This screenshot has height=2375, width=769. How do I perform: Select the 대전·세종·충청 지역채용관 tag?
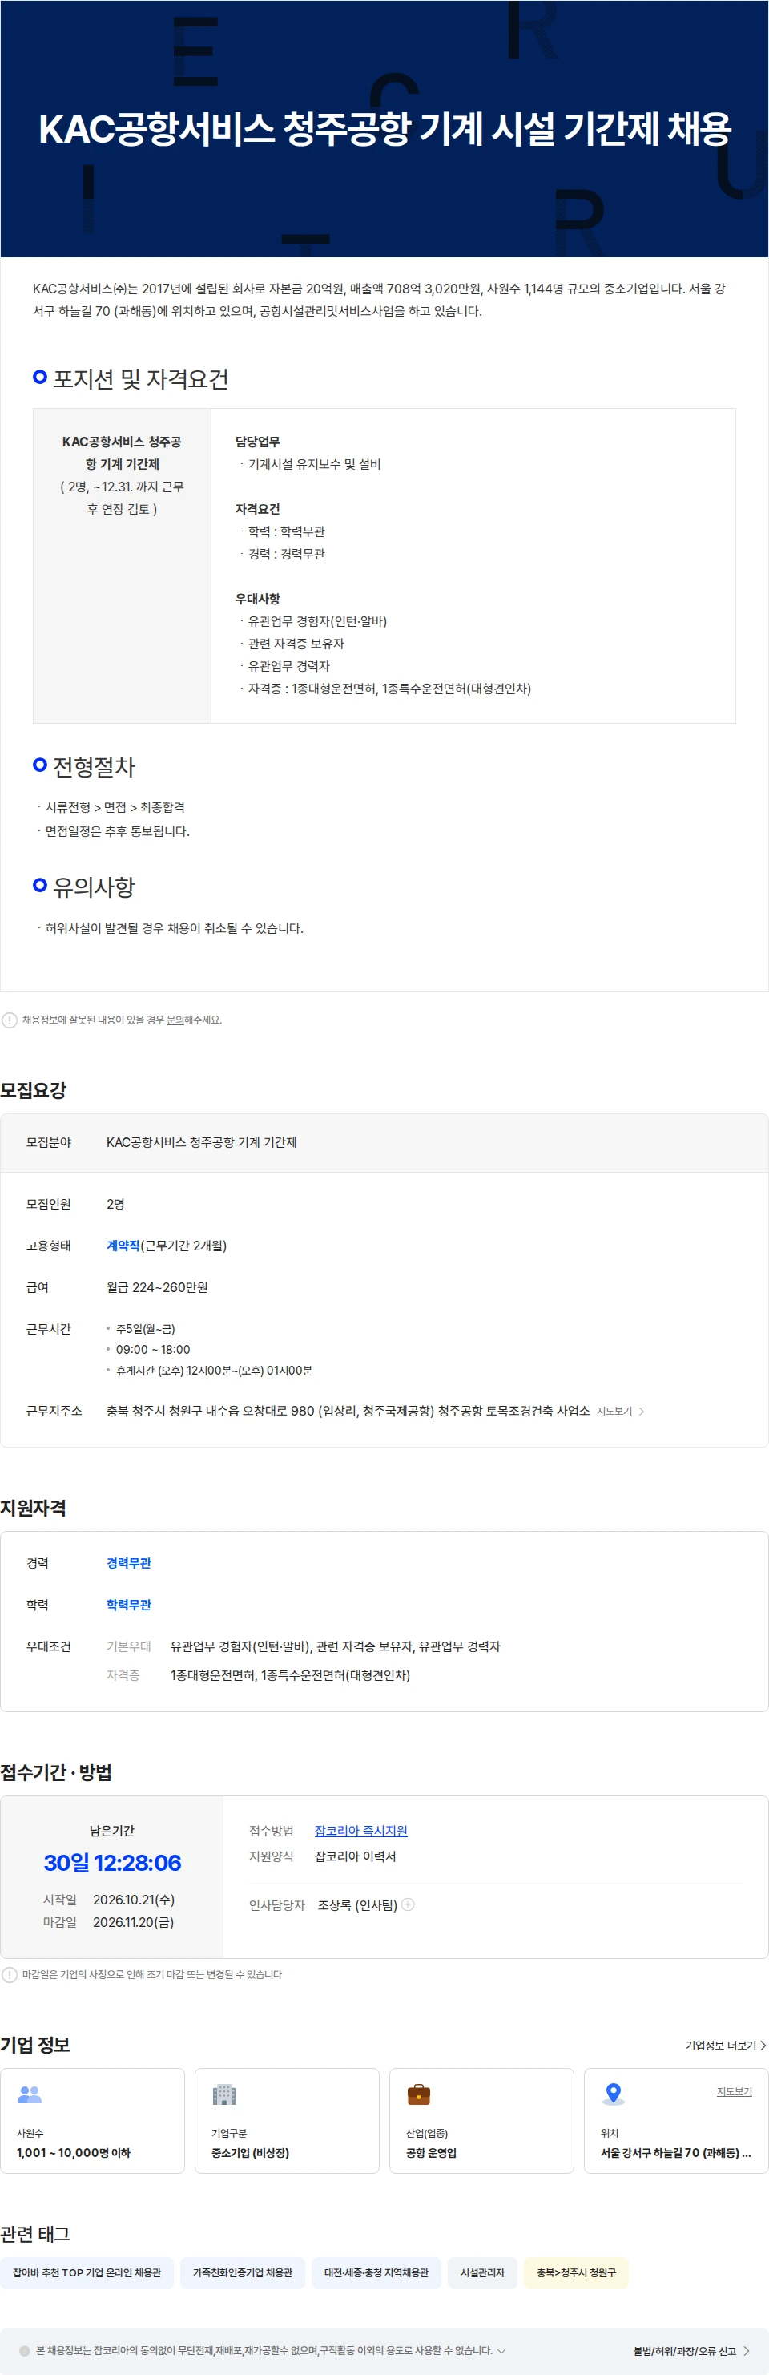(376, 2272)
